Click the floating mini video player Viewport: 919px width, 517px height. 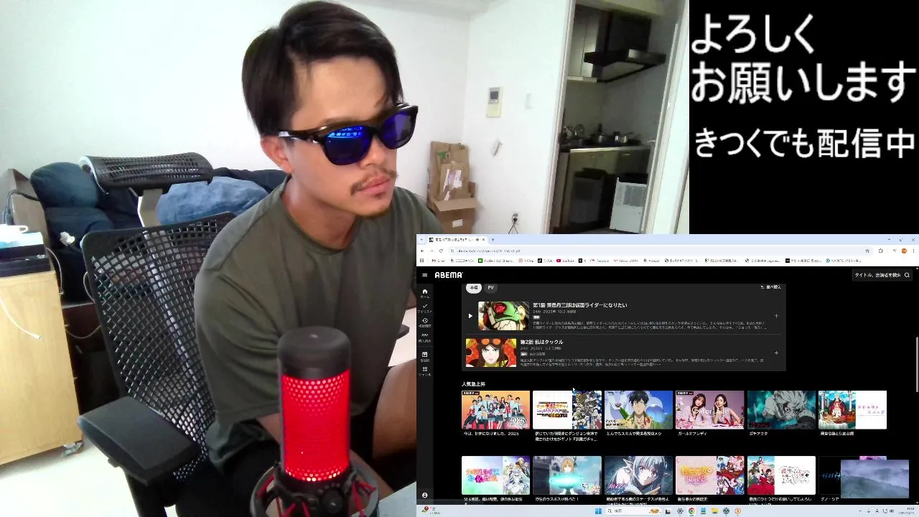(x=874, y=478)
